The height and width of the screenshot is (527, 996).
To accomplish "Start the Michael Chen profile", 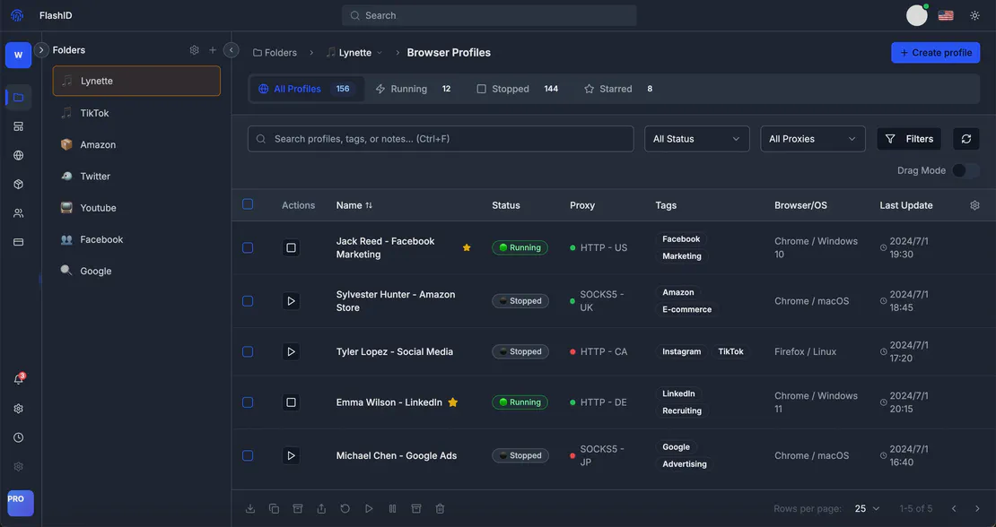I will pos(291,456).
